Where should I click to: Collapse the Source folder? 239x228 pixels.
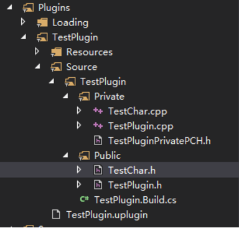pyautogui.click(x=37, y=67)
